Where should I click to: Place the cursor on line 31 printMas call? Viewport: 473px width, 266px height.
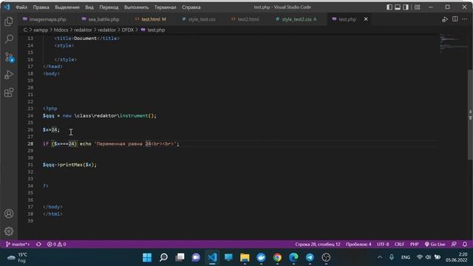[69, 165]
